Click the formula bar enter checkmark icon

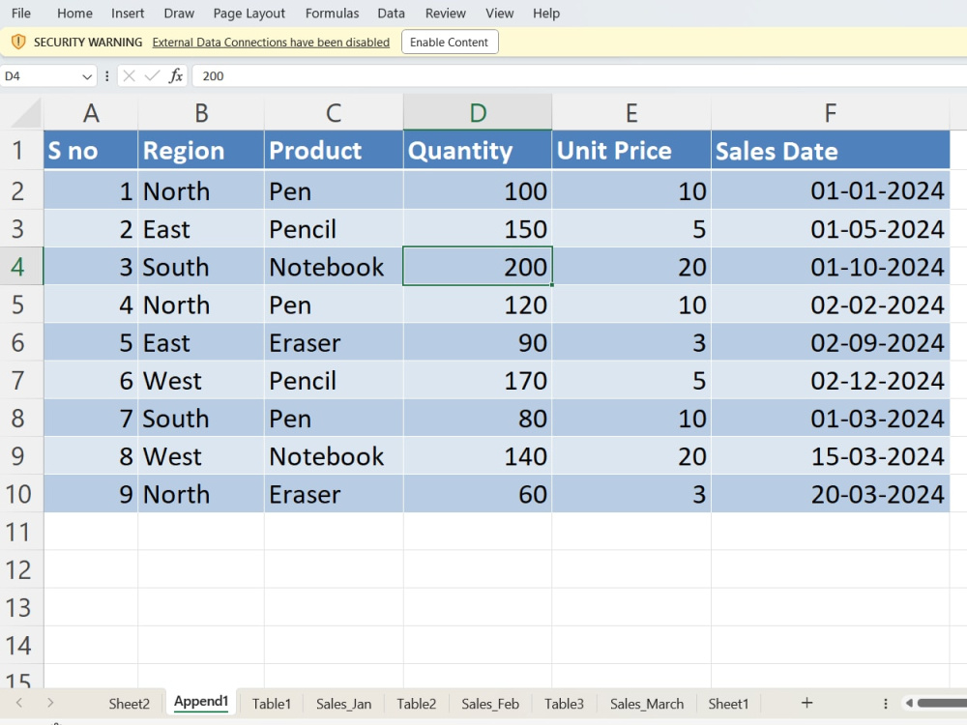tap(152, 75)
